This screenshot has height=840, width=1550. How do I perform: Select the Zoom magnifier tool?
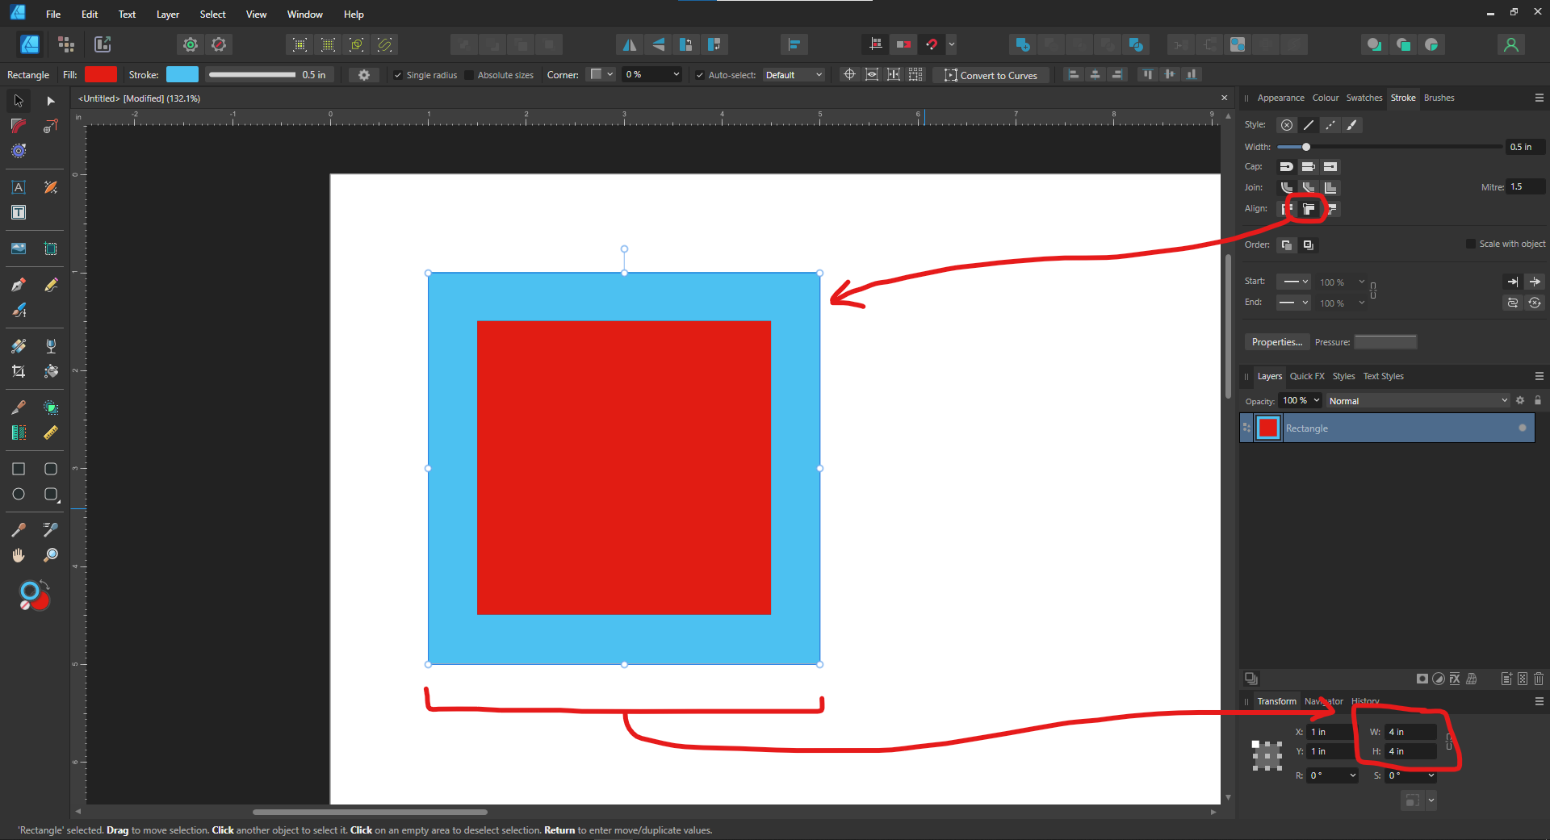click(x=51, y=555)
